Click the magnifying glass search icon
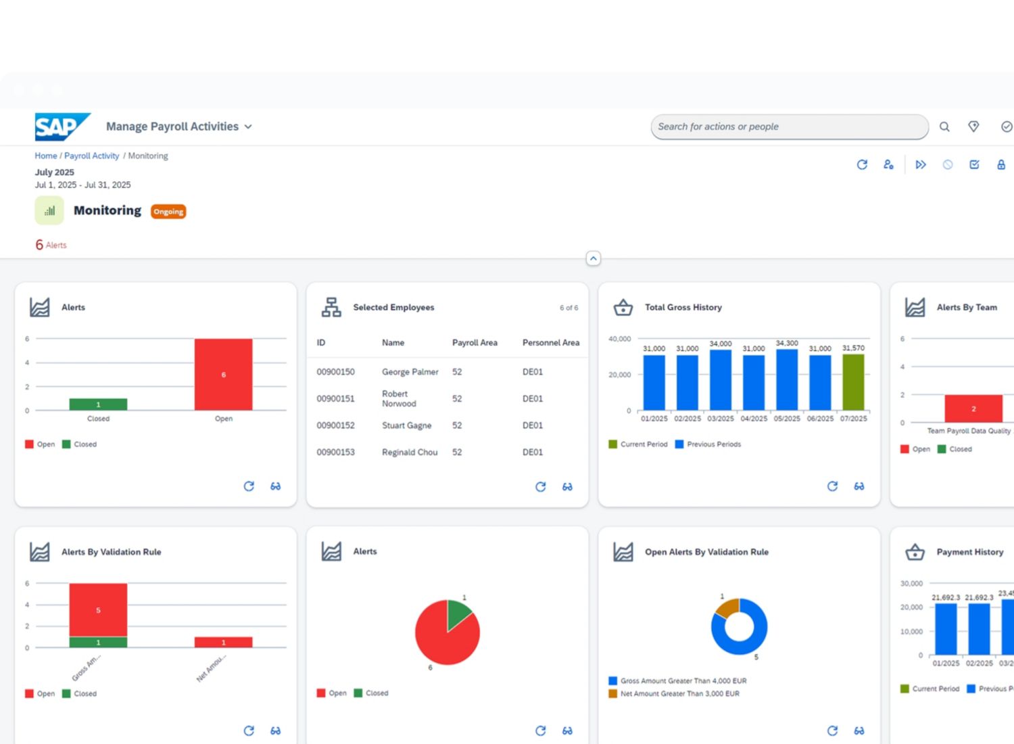This screenshot has width=1014, height=744. [x=944, y=126]
